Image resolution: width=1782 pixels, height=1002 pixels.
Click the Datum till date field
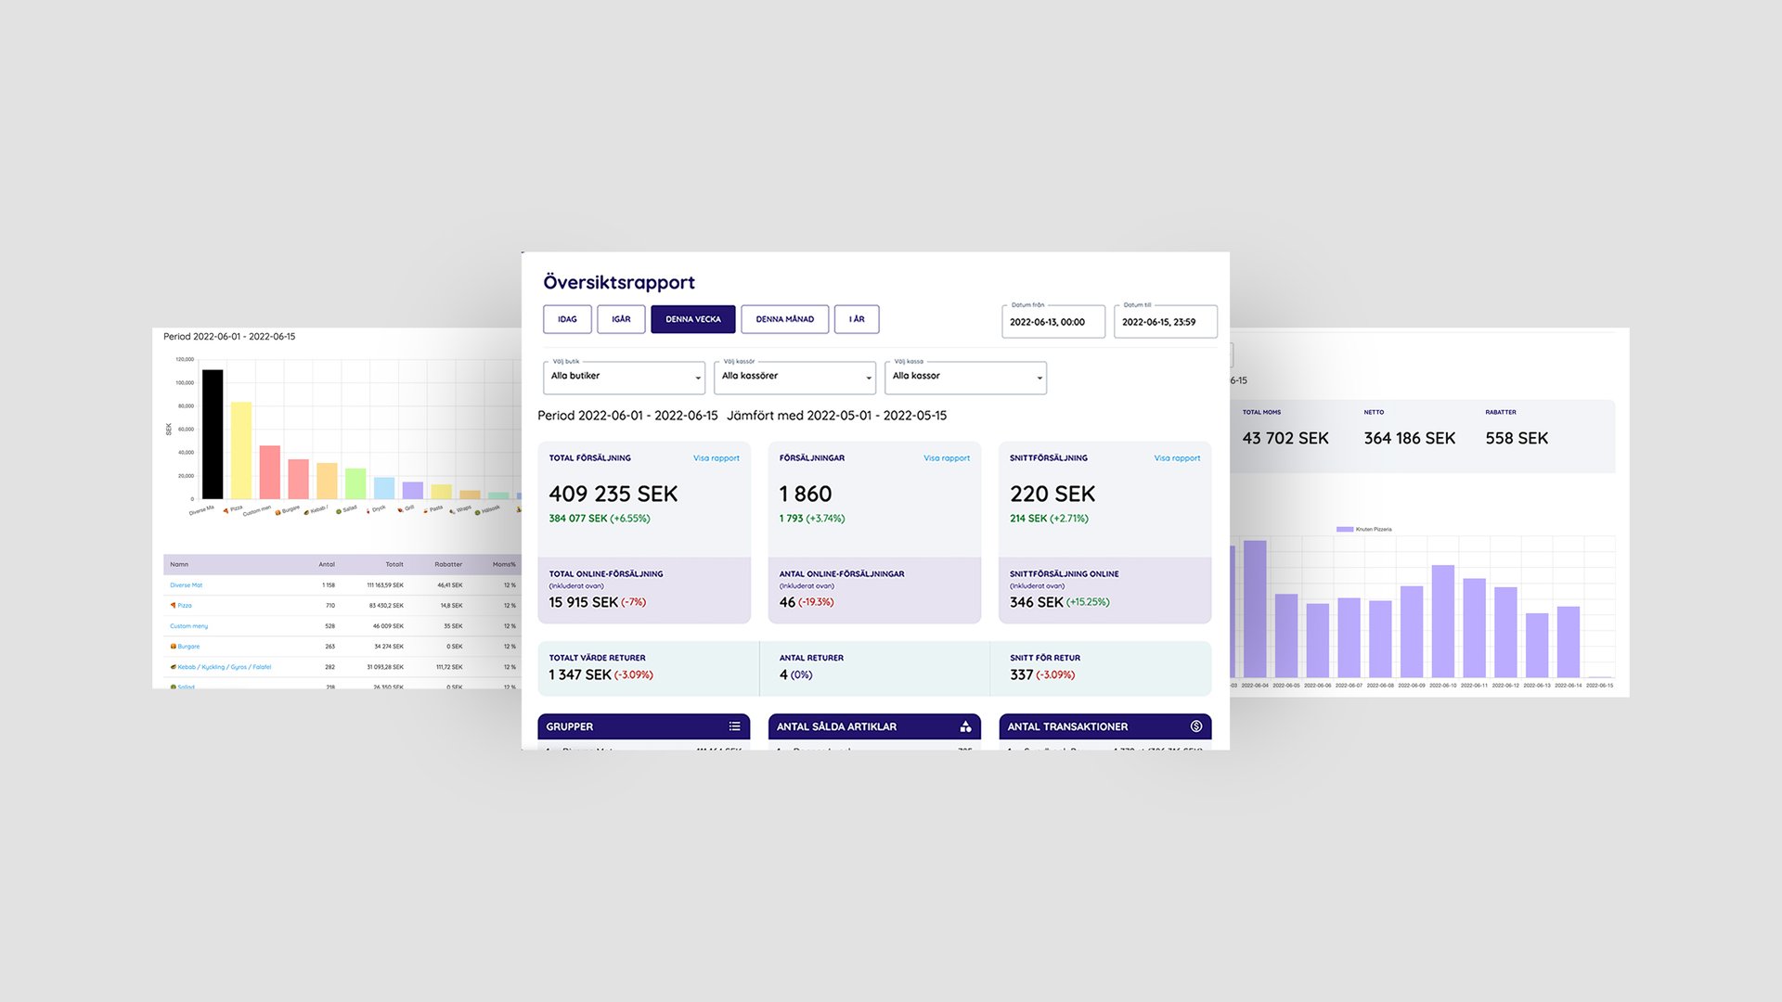pyautogui.click(x=1165, y=322)
